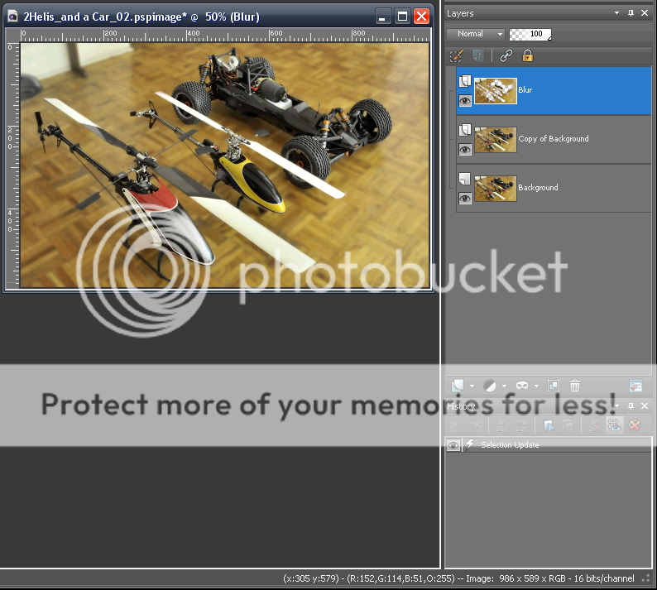This screenshot has height=590, width=657.
Task: Click the Link layers chain icon
Action: click(506, 55)
